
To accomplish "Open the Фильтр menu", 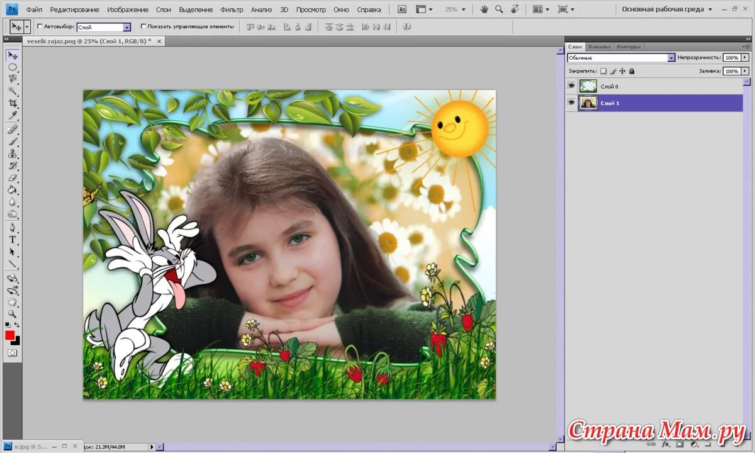I will [232, 9].
